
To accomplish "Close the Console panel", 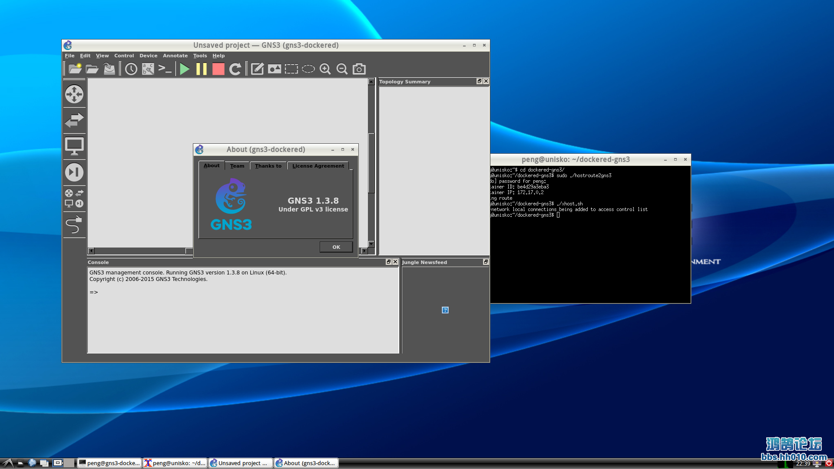I will tap(395, 262).
